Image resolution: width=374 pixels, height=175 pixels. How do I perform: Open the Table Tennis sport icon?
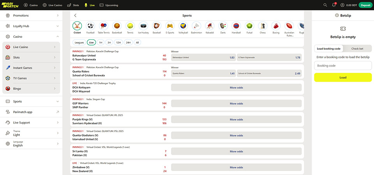pyautogui.click(x=104, y=26)
